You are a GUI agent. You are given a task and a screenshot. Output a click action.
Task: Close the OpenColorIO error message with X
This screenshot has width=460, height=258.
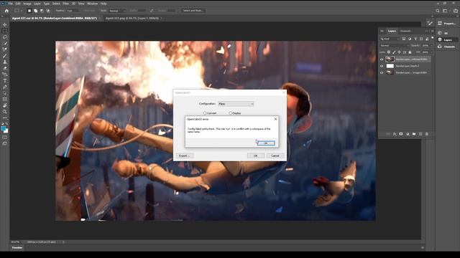[275, 119]
